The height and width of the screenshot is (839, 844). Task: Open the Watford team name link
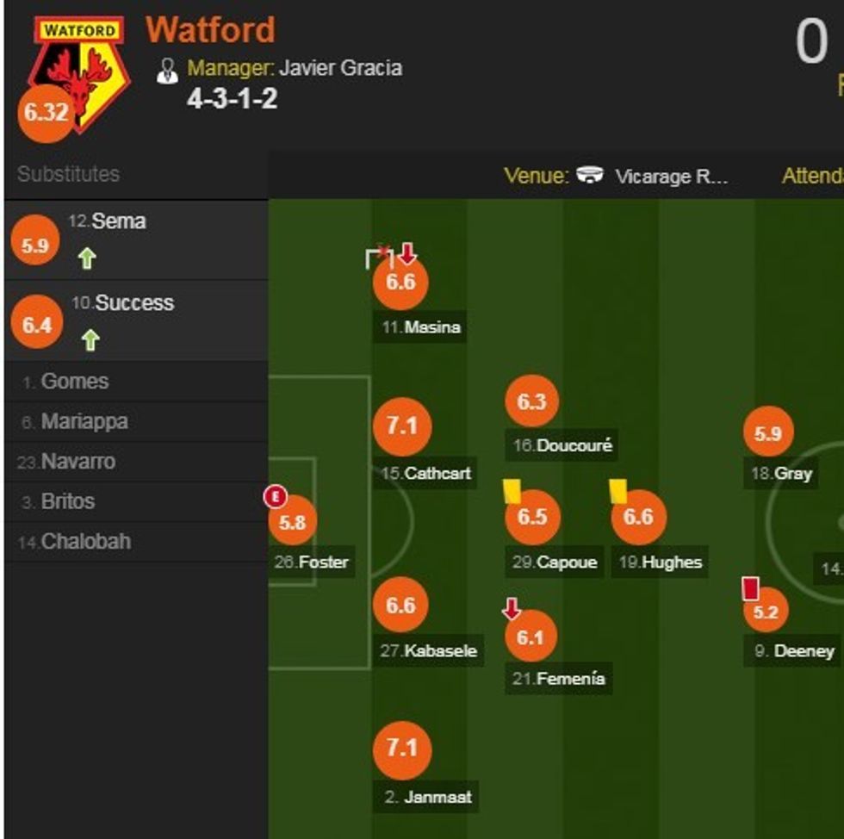210,30
